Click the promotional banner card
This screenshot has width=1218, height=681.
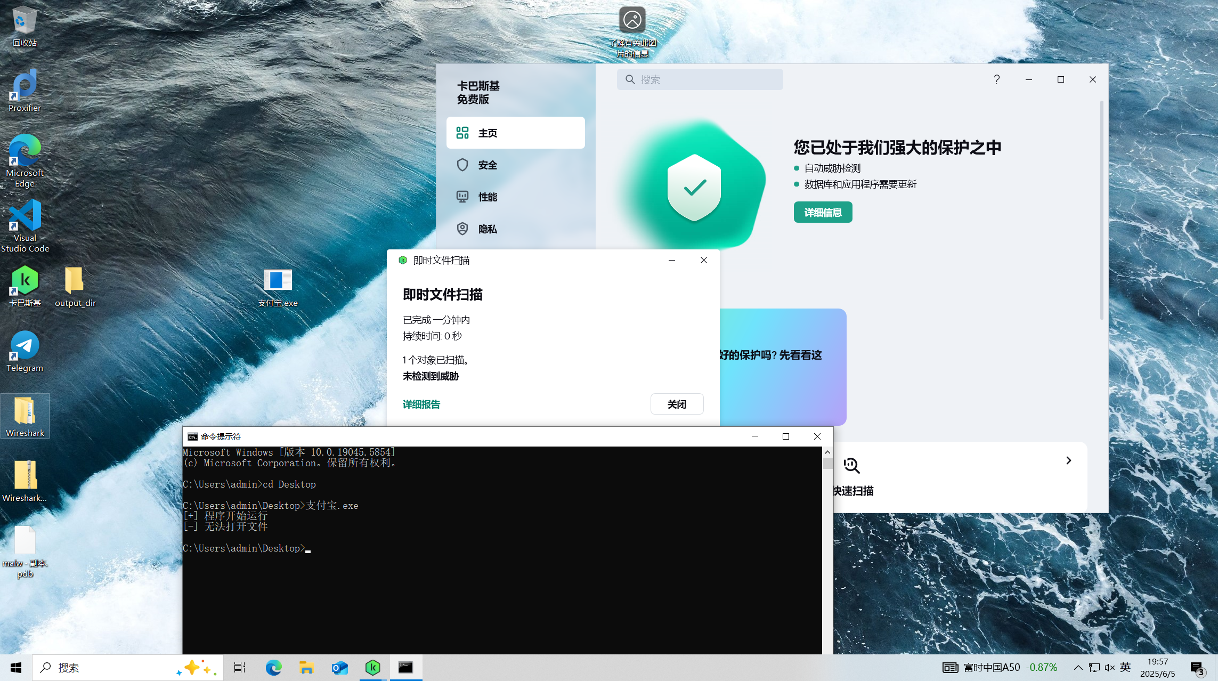[783, 367]
